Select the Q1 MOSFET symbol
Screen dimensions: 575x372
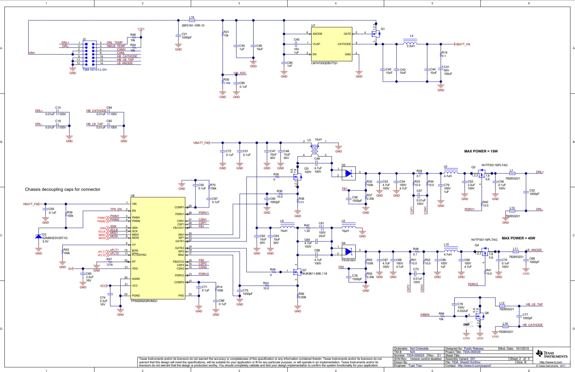click(376, 34)
